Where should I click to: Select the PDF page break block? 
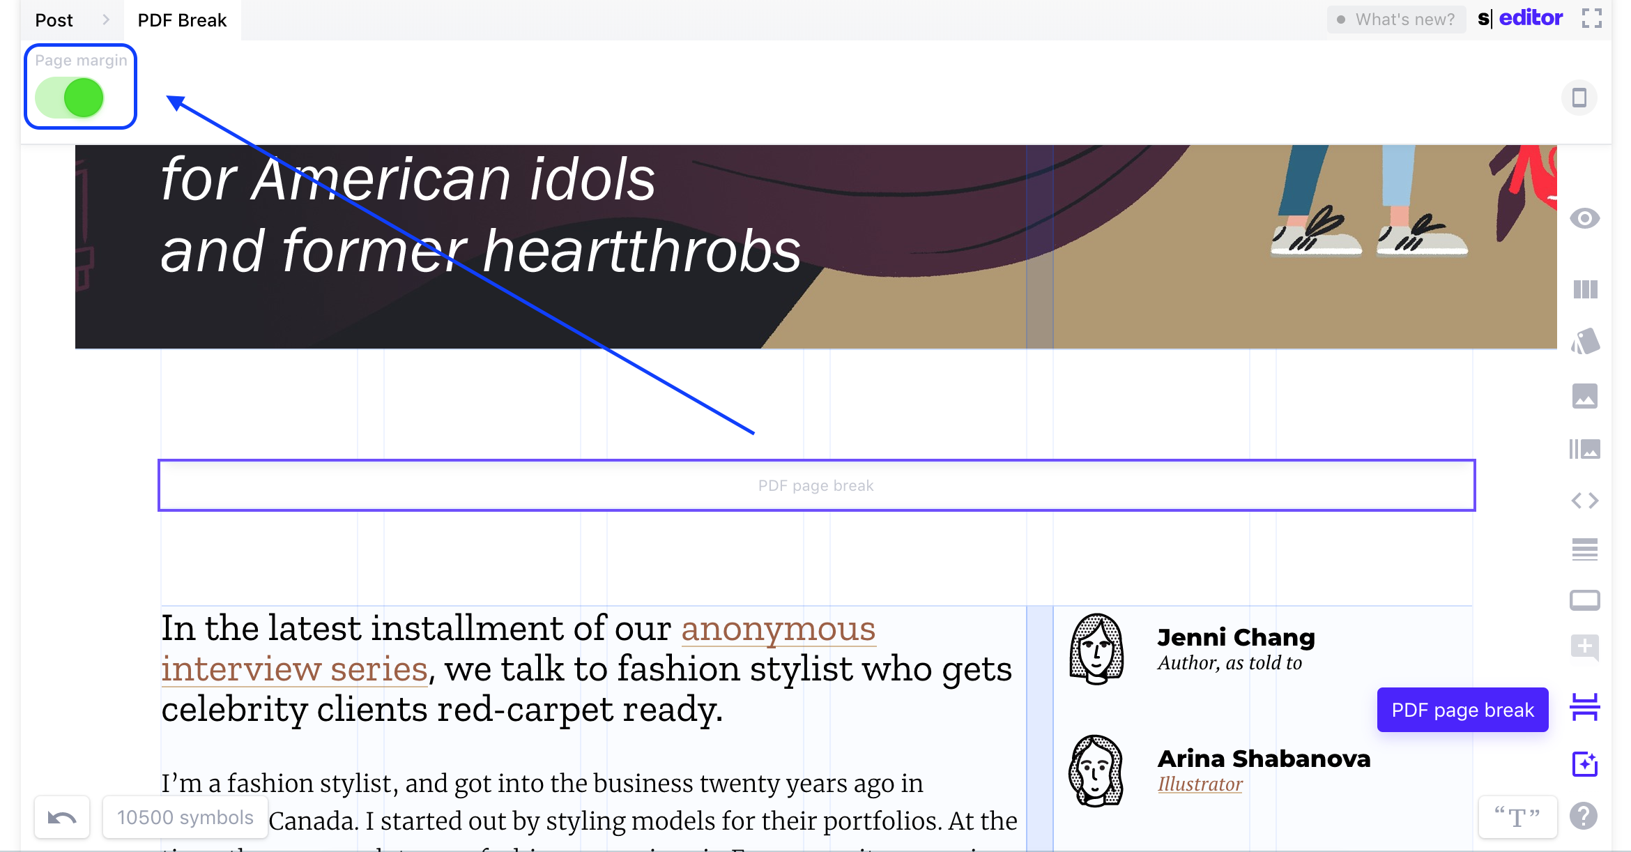(x=816, y=485)
